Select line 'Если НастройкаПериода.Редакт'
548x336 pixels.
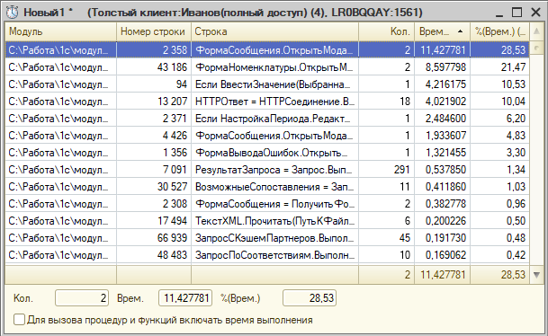tap(267, 119)
